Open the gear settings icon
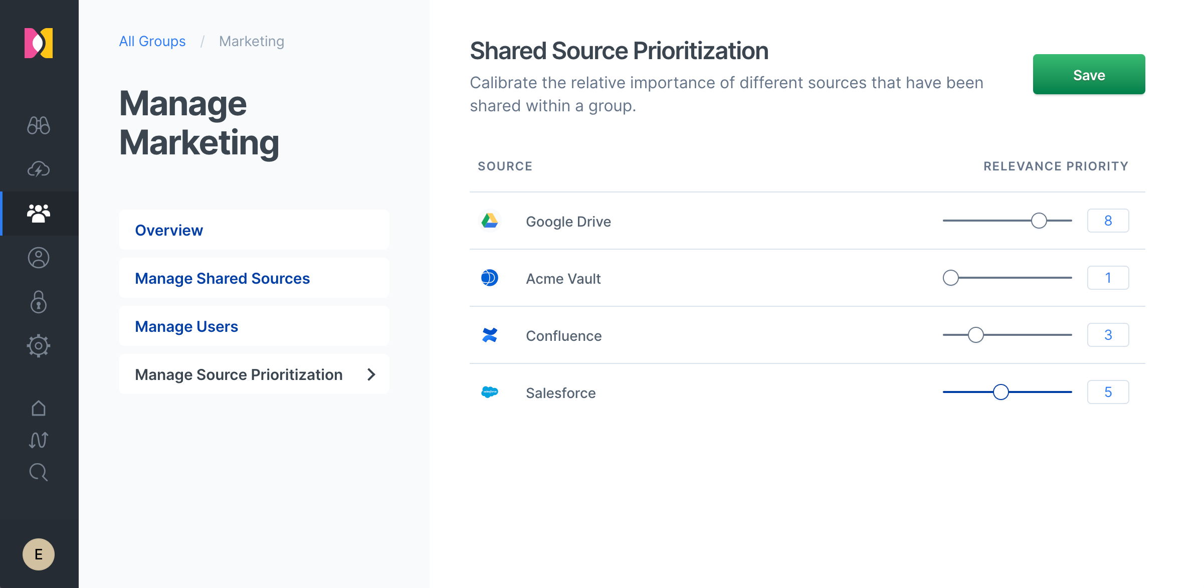 [39, 346]
